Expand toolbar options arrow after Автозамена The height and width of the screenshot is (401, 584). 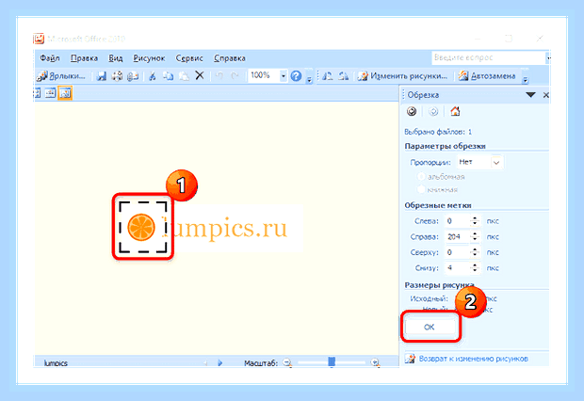coord(526,76)
